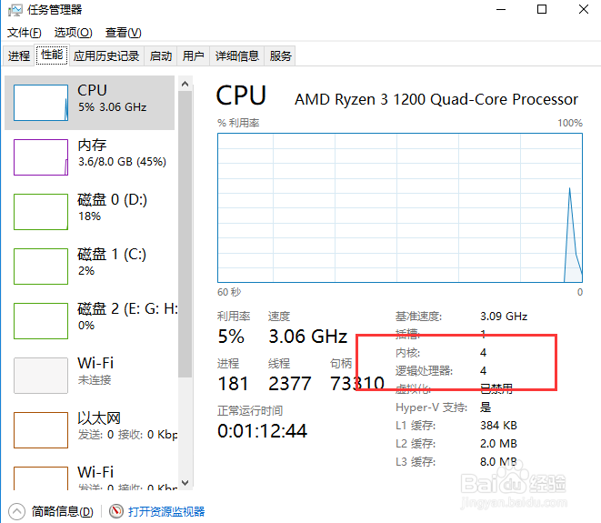Click the resource monitor icon at the bottom
Screen dimensions: 601x523
point(115,511)
